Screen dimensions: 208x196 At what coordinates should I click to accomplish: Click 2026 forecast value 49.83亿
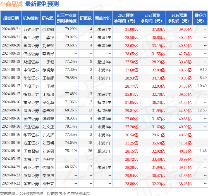click(x=185, y=78)
